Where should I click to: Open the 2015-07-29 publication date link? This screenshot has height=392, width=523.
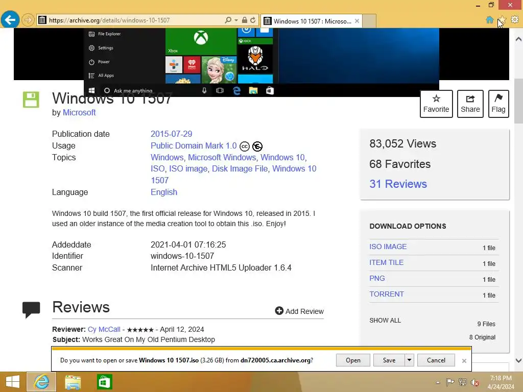click(172, 134)
